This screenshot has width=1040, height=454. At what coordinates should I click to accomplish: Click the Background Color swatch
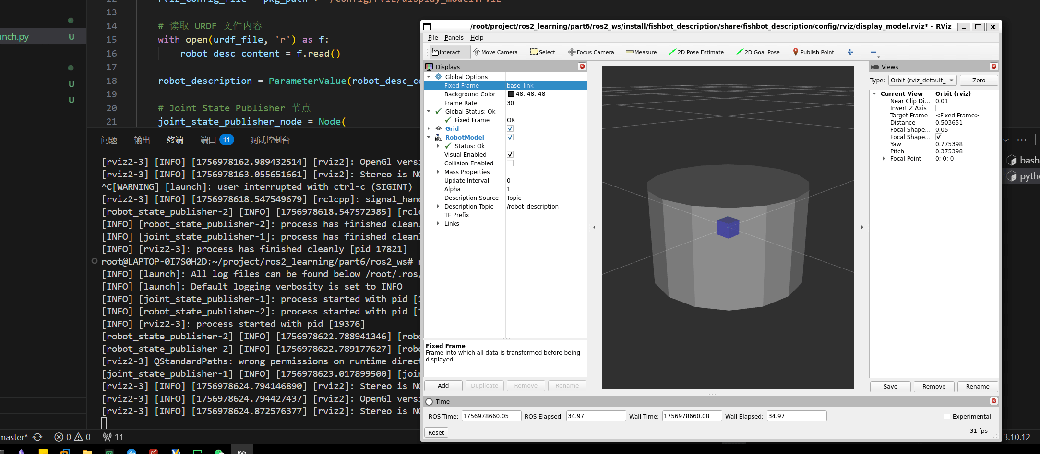(x=511, y=94)
